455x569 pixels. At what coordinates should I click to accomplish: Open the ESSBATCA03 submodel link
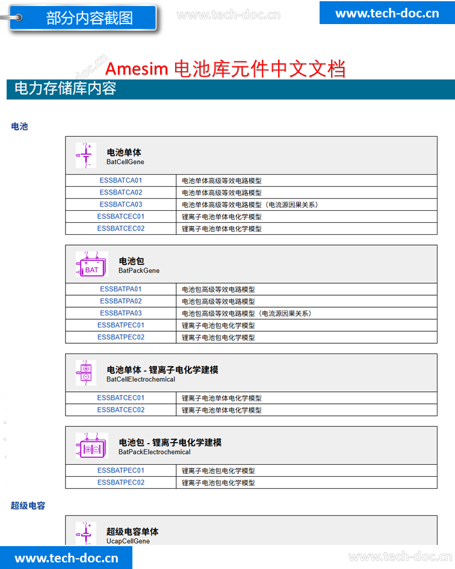click(x=121, y=204)
